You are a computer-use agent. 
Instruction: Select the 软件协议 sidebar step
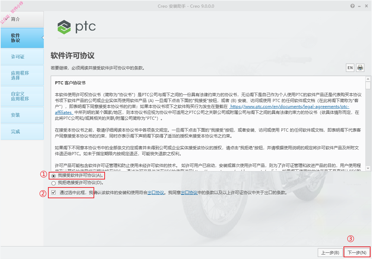(22, 38)
